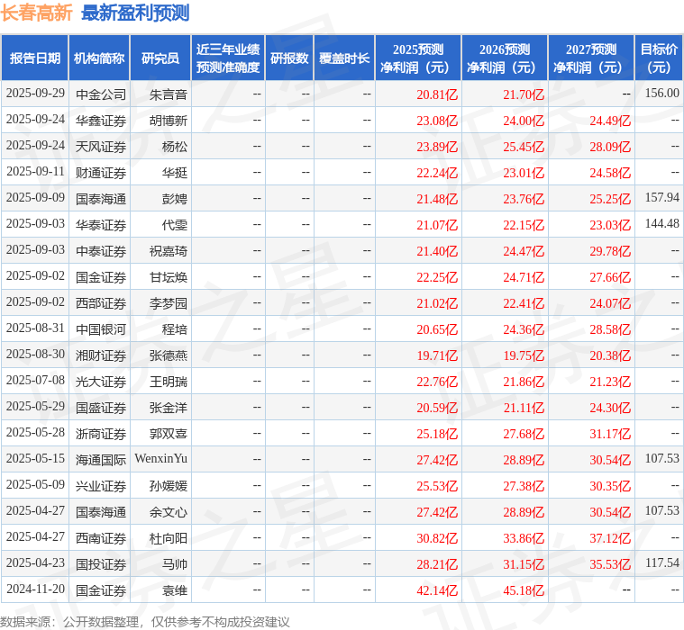684x630 pixels.
Task: Click the 长春高新 stock name title
Action: [37, 13]
